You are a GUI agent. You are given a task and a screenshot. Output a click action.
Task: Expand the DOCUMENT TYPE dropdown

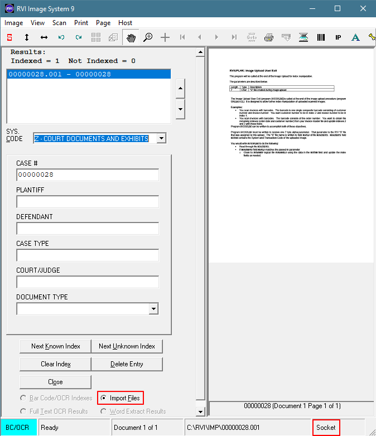(x=153, y=309)
